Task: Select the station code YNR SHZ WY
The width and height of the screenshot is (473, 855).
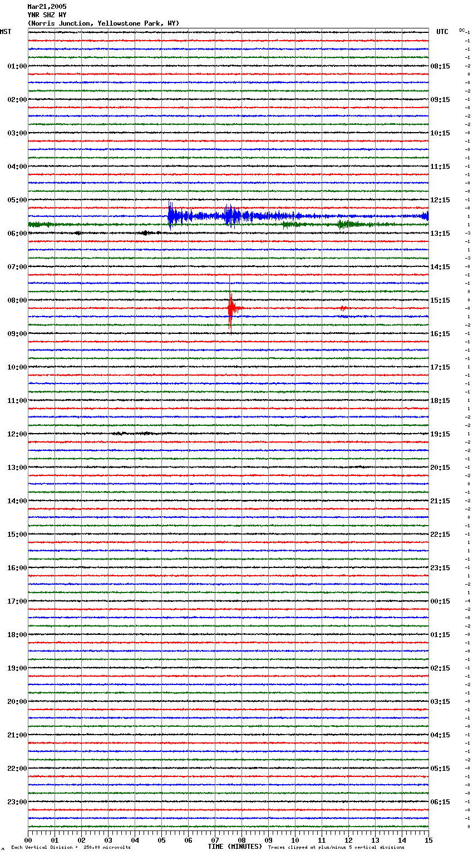Action: [47, 15]
